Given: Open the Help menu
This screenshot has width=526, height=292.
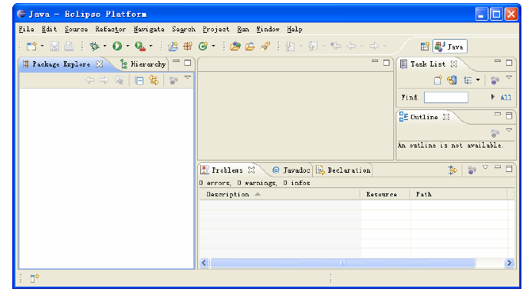Looking at the screenshot, I should point(294,30).
